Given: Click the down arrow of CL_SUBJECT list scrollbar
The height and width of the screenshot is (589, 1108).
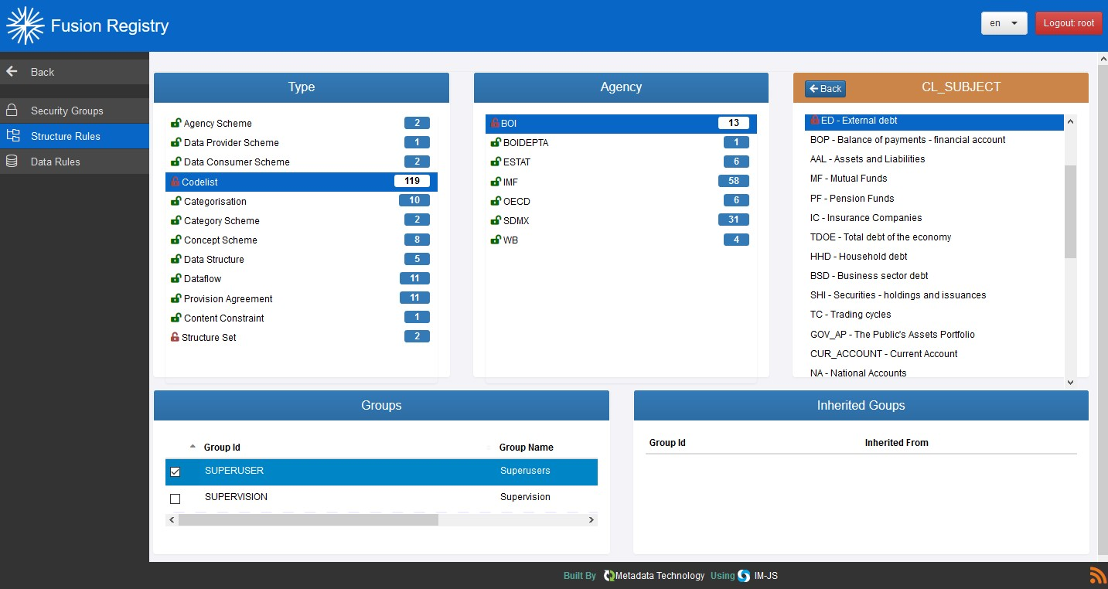Looking at the screenshot, I should [x=1070, y=382].
